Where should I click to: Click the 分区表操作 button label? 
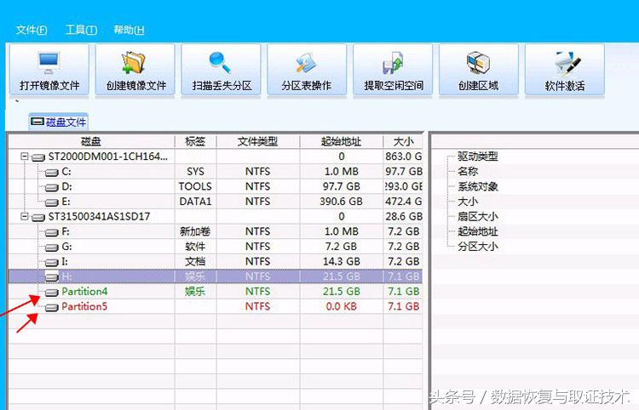[x=306, y=85]
